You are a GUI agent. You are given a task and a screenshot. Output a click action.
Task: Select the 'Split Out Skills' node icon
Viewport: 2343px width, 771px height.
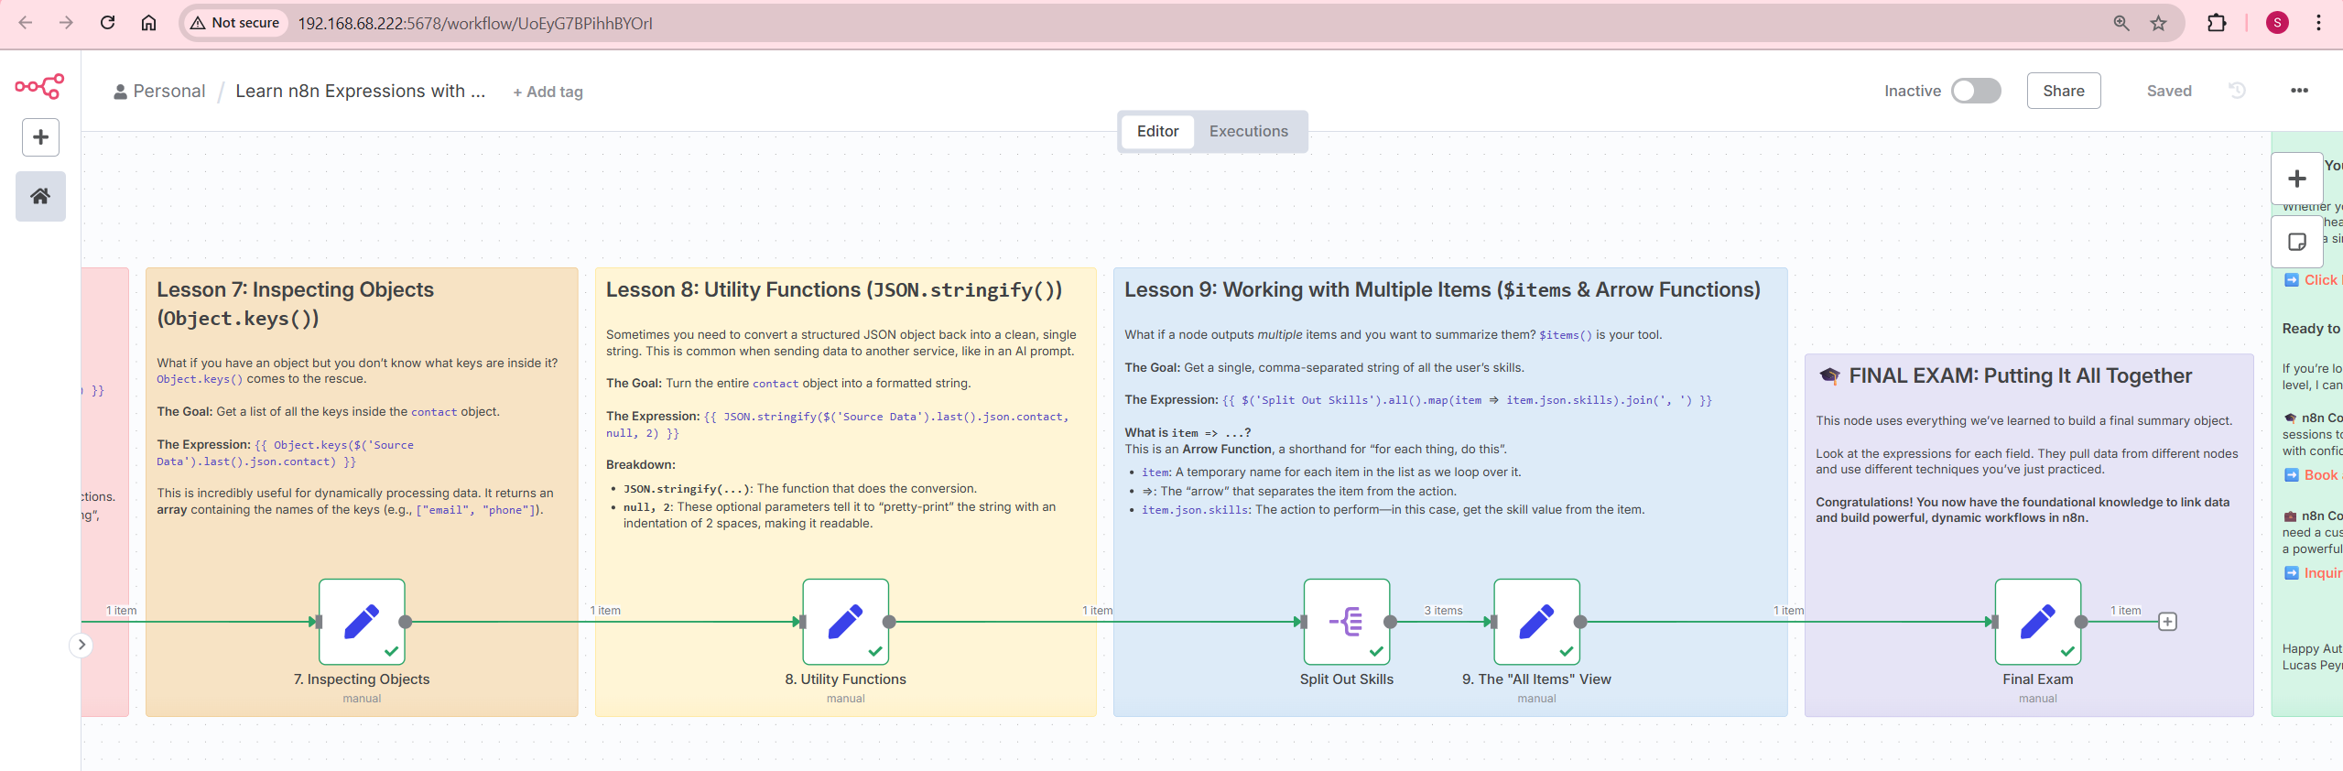click(1346, 622)
